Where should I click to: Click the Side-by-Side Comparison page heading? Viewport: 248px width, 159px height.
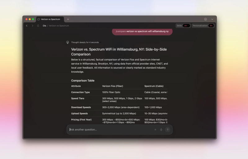[x=119, y=52]
